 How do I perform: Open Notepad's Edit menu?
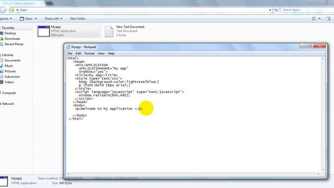[78, 53]
